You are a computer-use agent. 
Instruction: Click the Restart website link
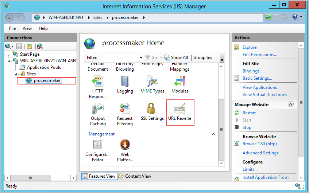click(x=249, y=113)
